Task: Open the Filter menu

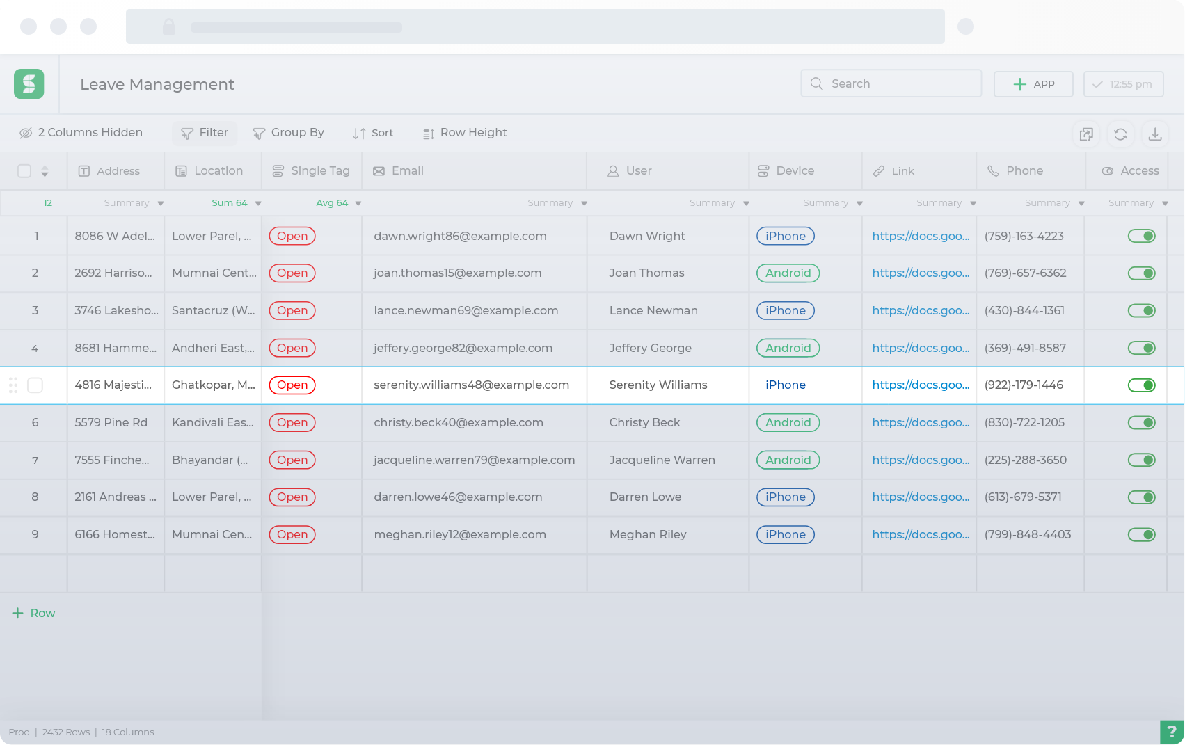Action: click(x=205, y=133)
